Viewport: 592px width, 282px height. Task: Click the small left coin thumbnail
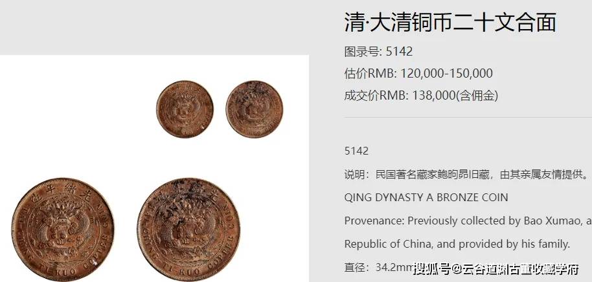[x=185, y=109]
